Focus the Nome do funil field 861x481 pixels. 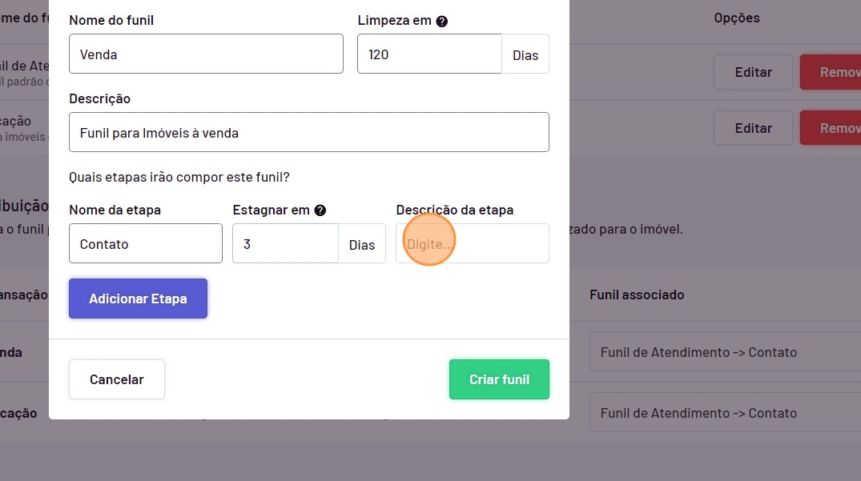click(206, 54)
